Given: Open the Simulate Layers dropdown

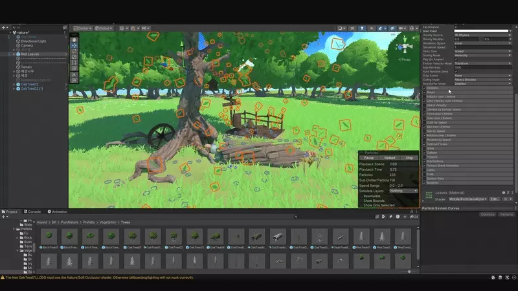Looking at the screenshot, I should (403, 191).
